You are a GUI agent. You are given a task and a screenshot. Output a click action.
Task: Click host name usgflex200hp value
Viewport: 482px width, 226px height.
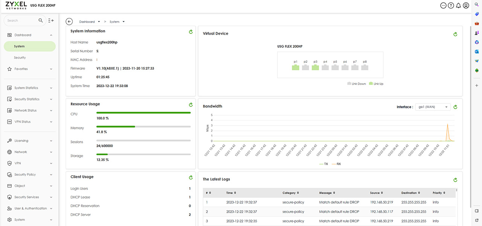[x=107, y=42]
